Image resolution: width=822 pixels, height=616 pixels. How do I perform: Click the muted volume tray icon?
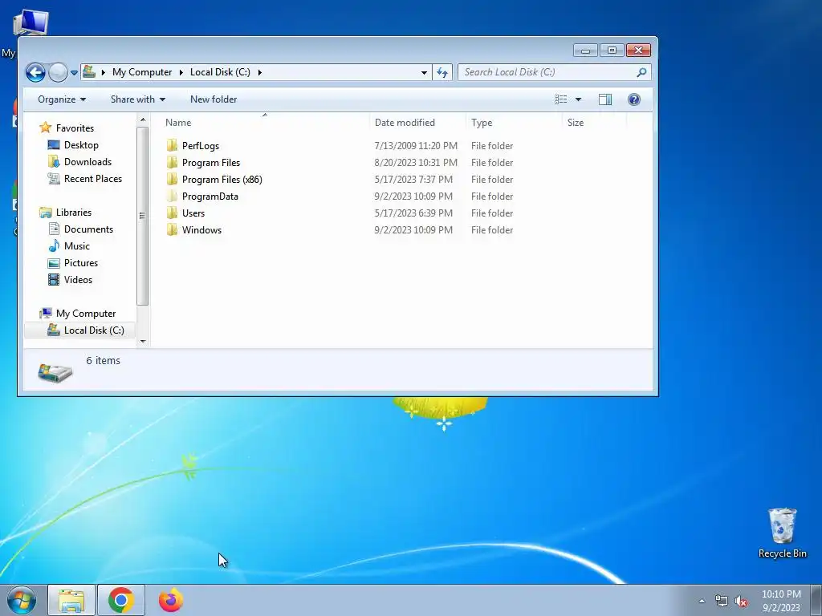(741, 601)
